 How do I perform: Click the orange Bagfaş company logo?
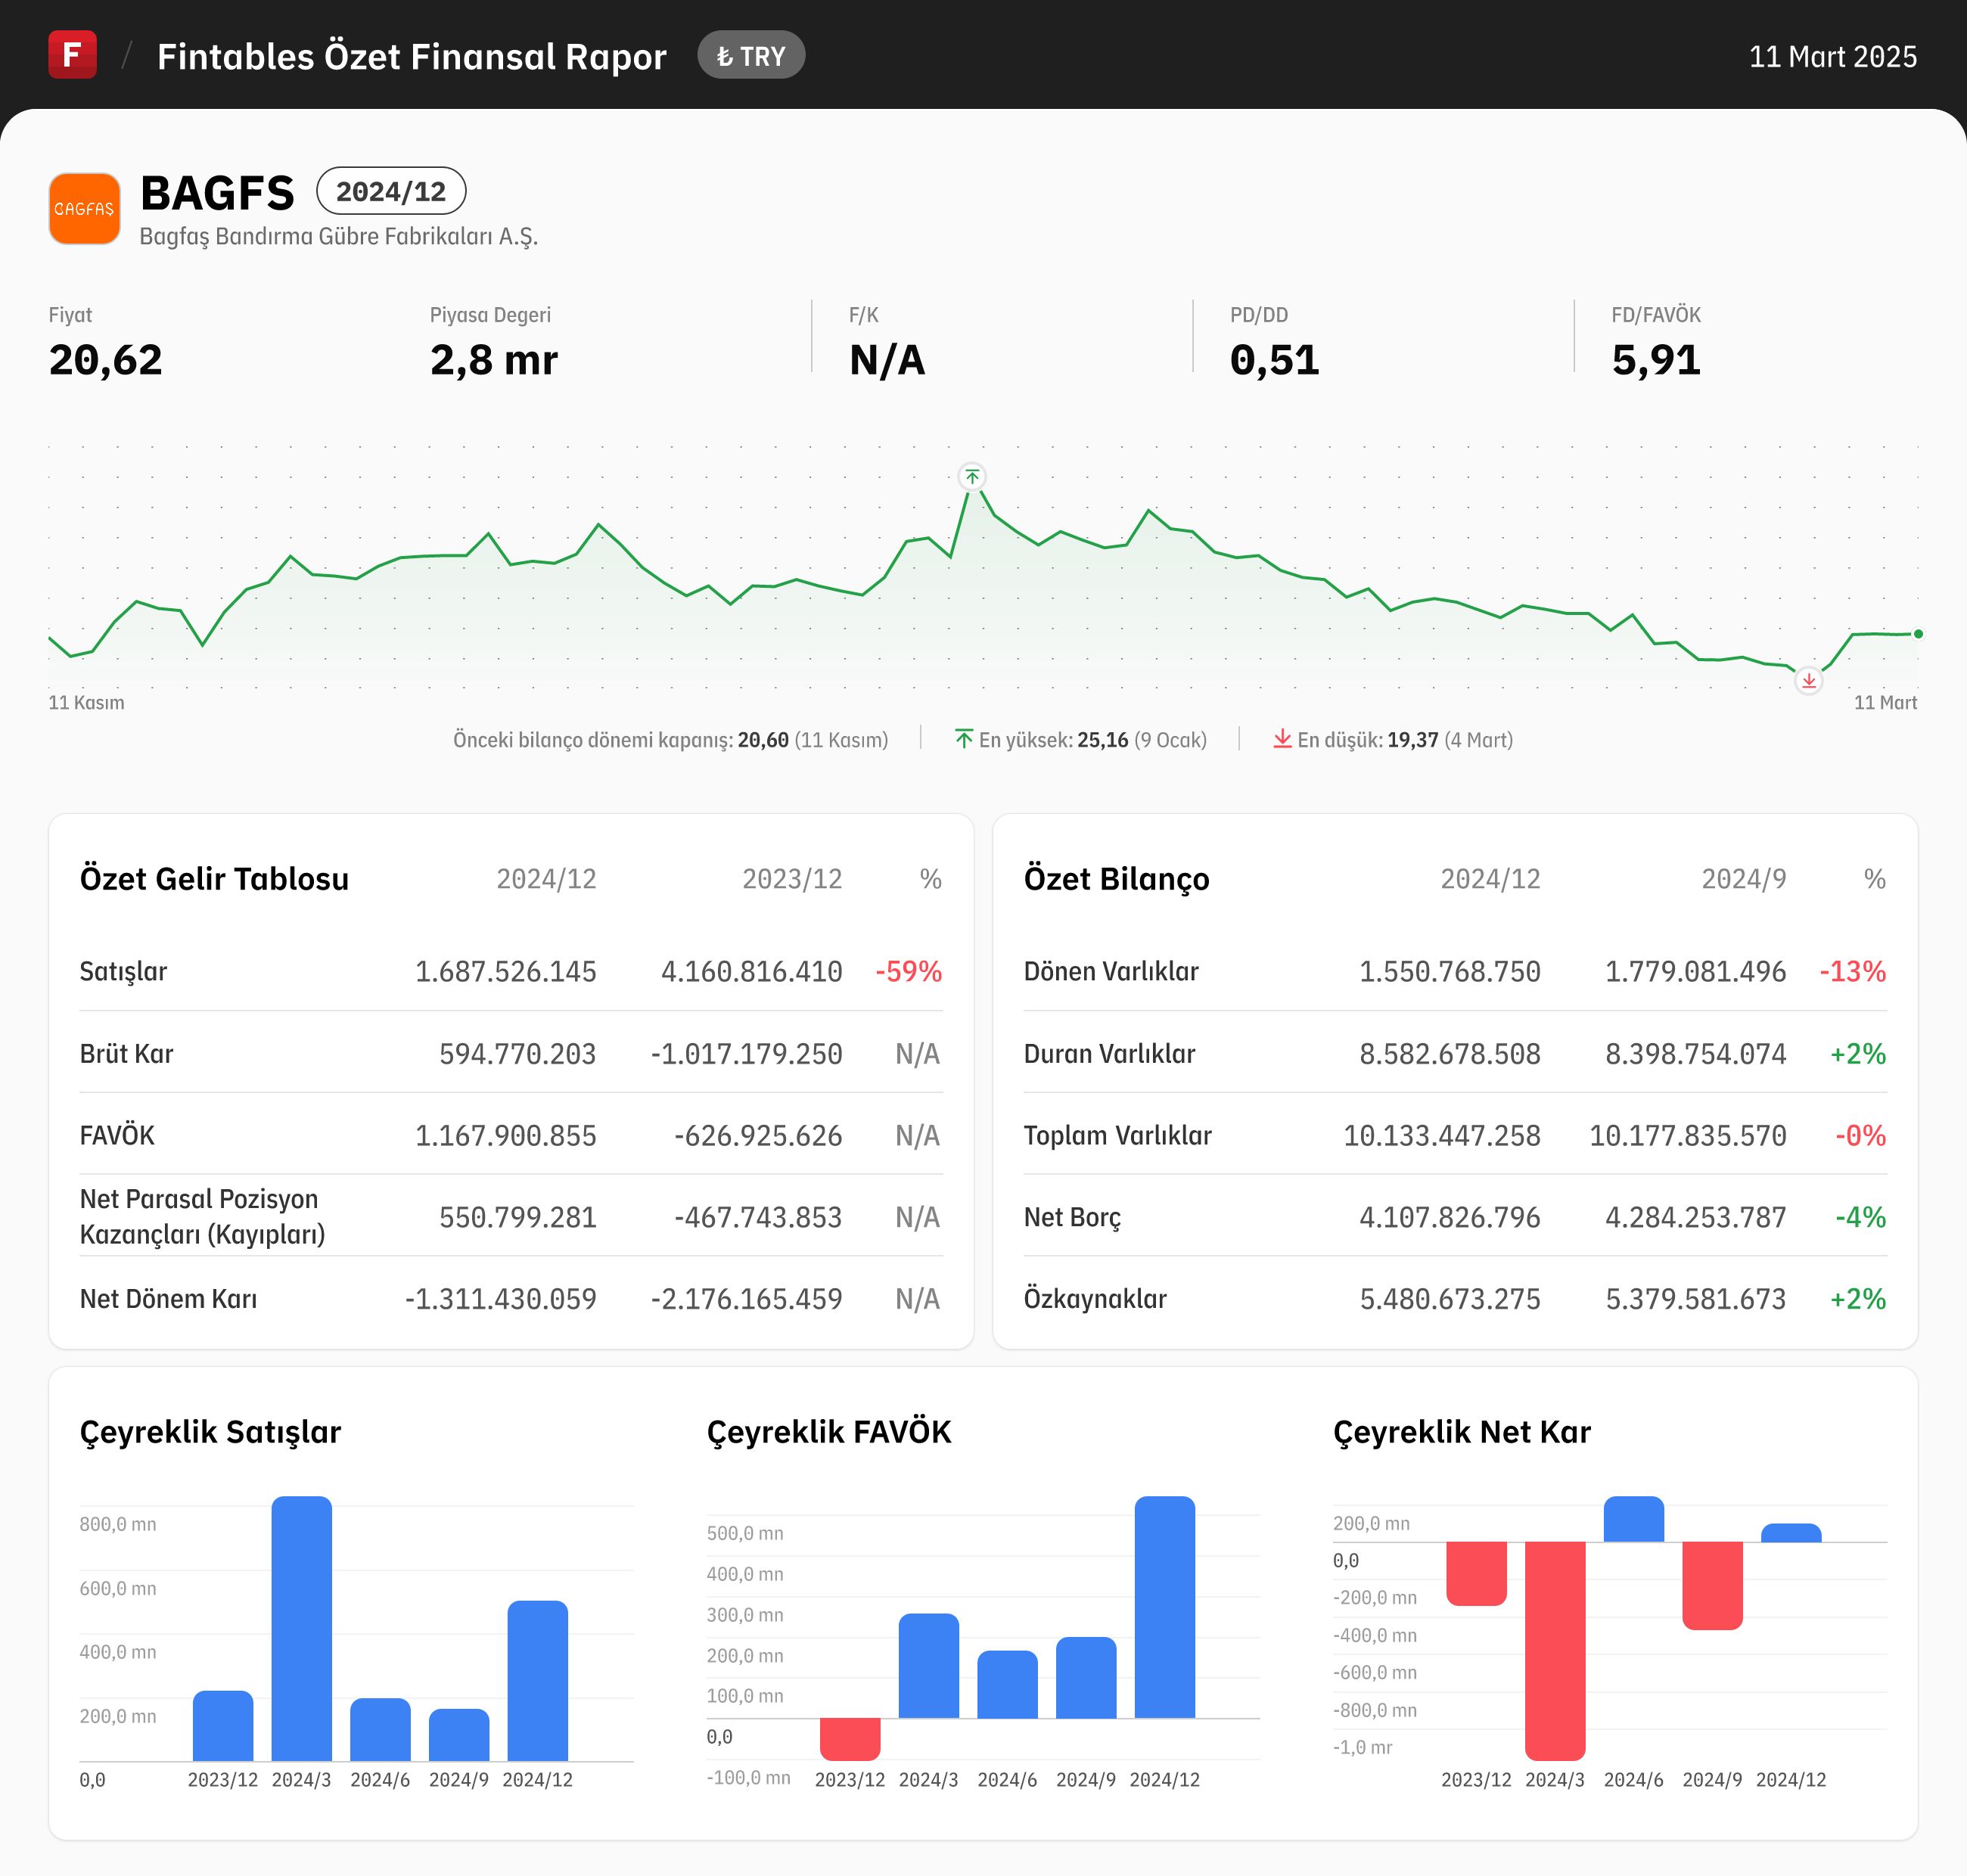point(84,208)
